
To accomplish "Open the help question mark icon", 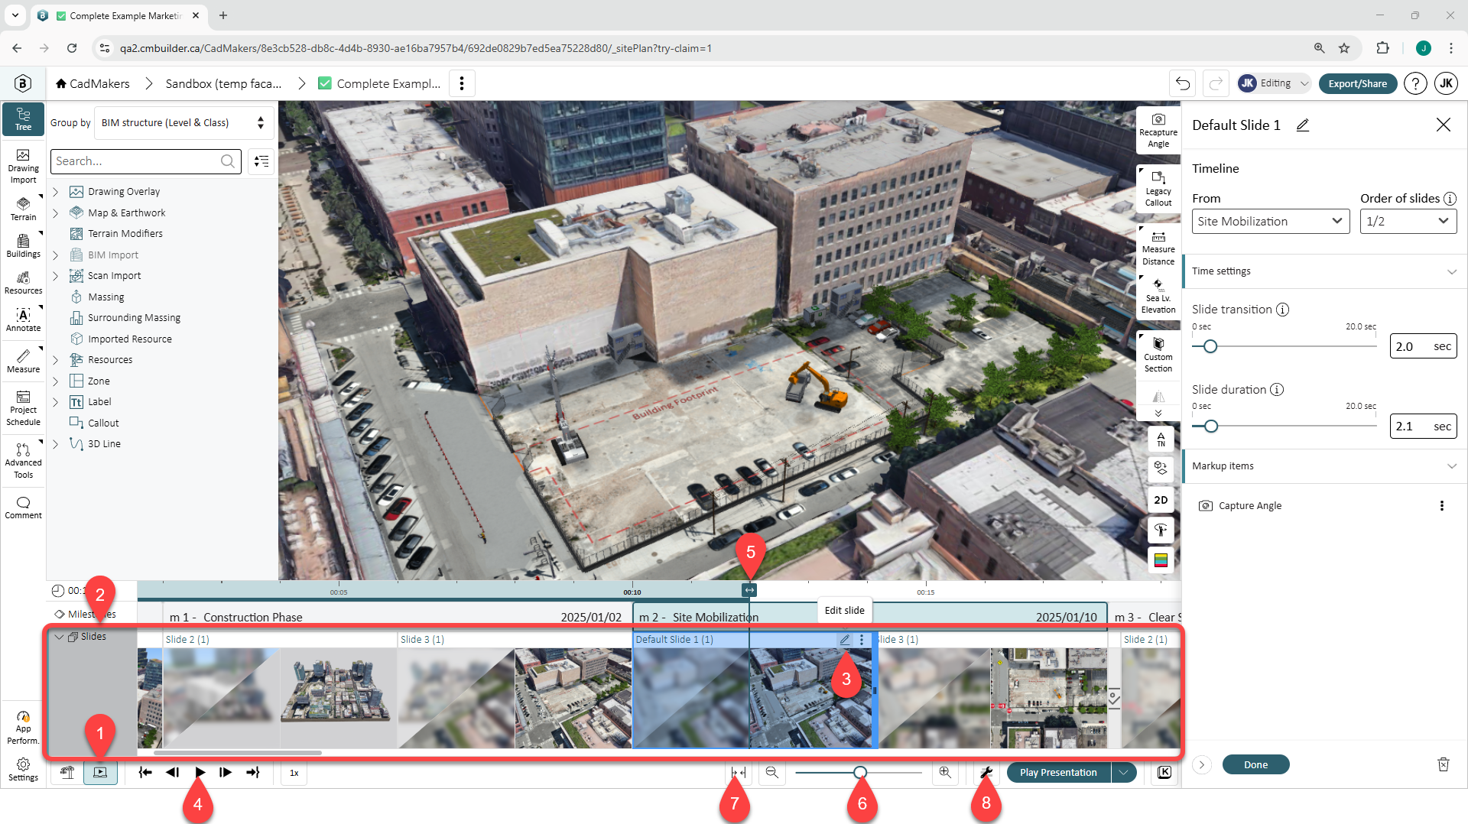I will click(x=1415, y=83).
